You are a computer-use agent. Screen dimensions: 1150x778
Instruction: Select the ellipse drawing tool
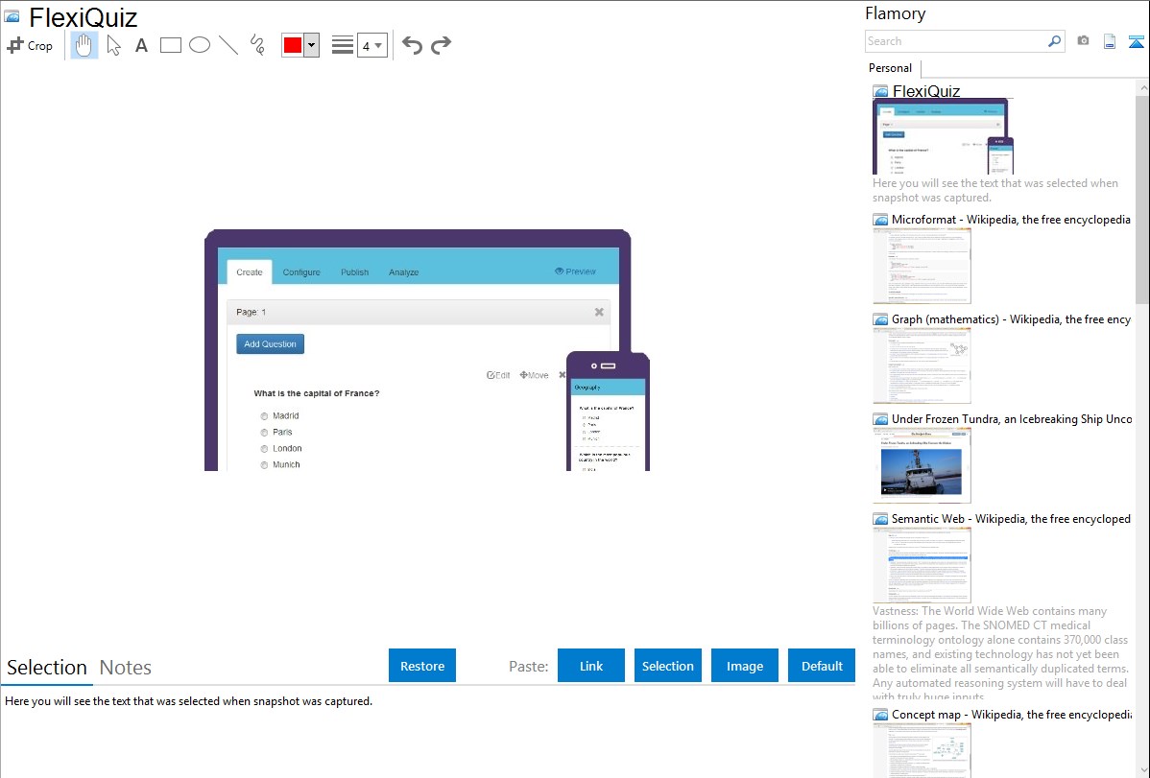[x=200, y=45]
